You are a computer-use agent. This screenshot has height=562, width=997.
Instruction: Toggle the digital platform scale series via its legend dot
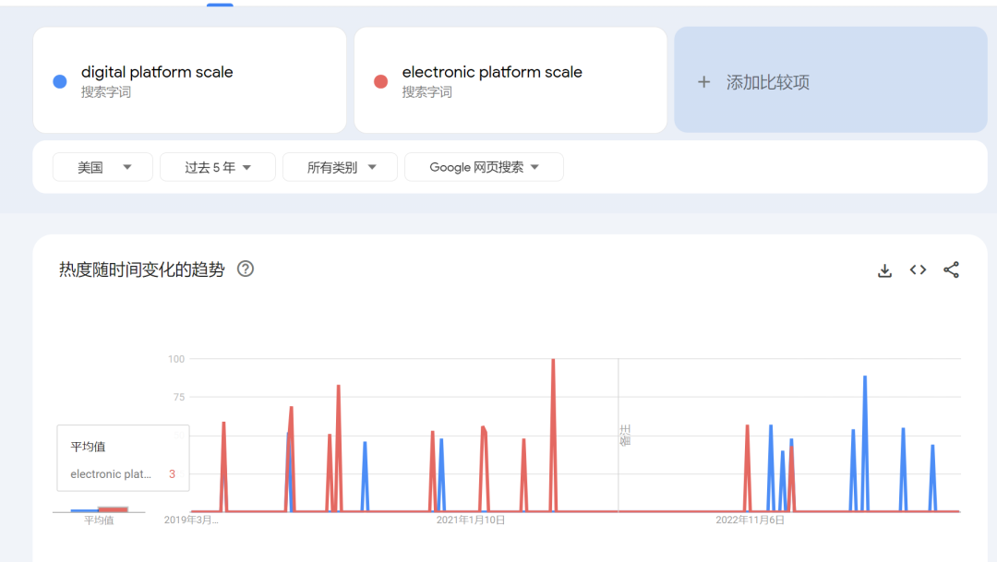(57, 80)
